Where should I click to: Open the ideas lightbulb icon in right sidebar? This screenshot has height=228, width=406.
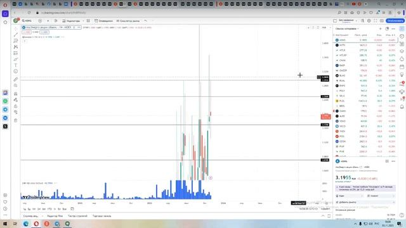(402, 75)
